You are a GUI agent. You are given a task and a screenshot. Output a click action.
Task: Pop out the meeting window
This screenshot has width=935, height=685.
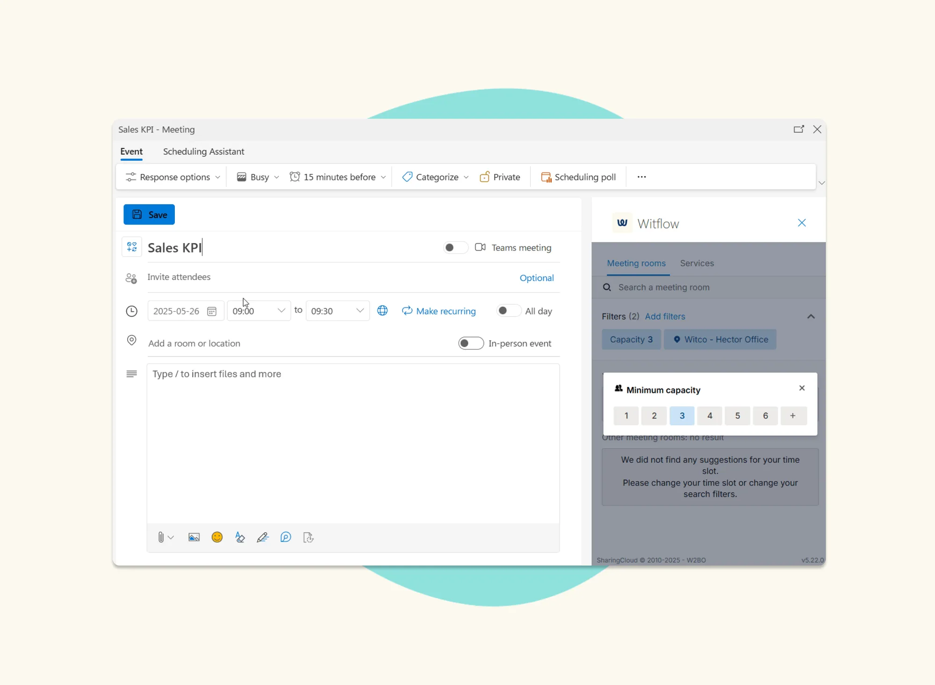[798, 129]
